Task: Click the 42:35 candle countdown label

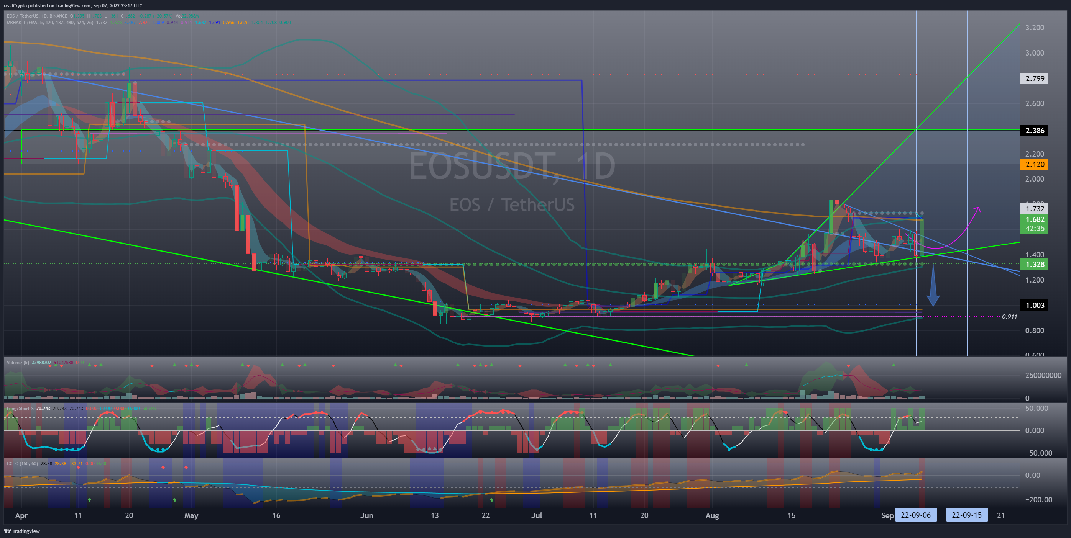Action: tap(1035, 229)
